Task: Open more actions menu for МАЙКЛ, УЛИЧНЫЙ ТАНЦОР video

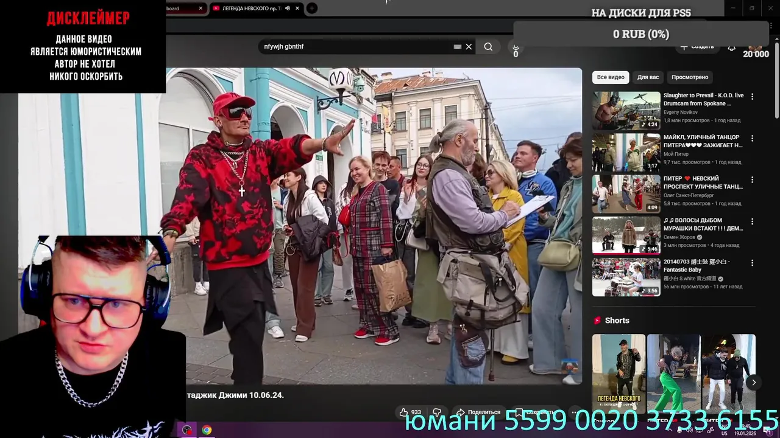Action: (752, 138)
